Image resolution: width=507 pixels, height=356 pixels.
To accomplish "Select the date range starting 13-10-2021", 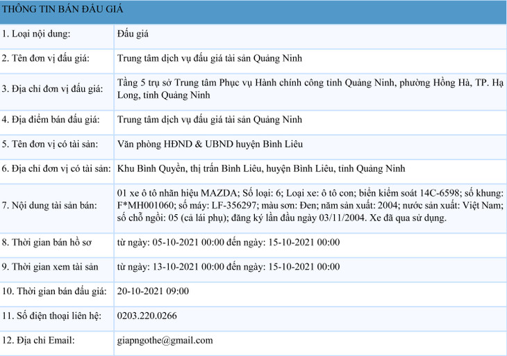I will (228, 267).
